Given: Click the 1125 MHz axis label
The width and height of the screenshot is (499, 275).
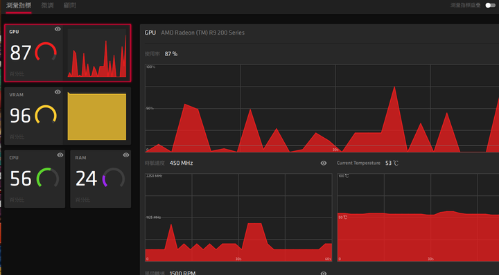Looking at the screenshot, I should 154,218.
